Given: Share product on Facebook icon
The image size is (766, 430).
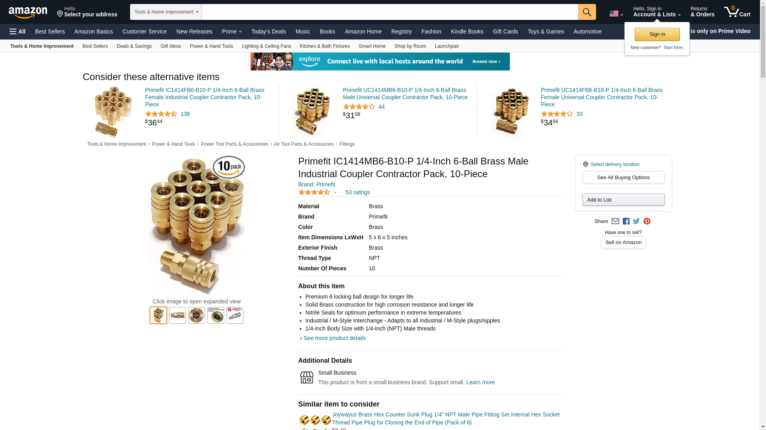Looking at the screenshot, I should (x=626, y=221).
